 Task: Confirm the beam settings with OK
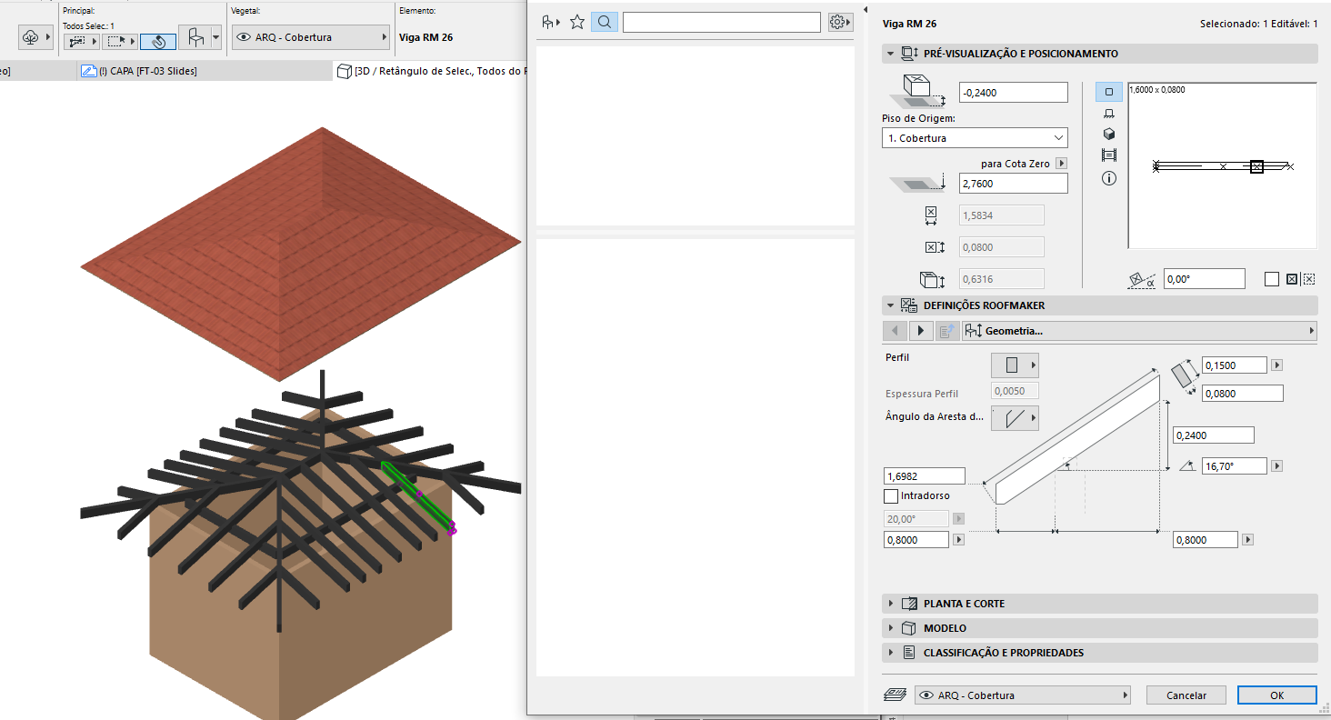(x=1276, y=695)
